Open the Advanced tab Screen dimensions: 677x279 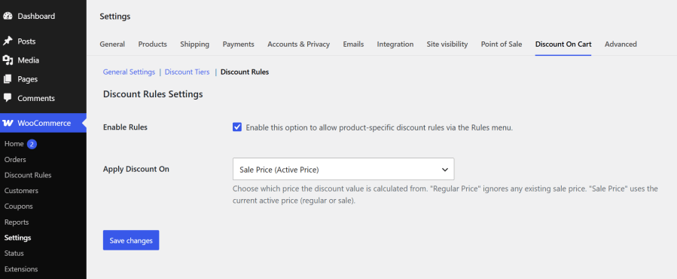coord(621,44)
